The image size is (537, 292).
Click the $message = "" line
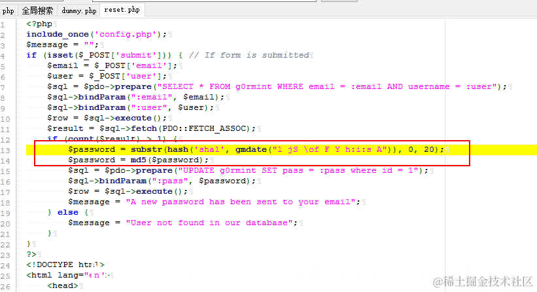coord(63,45)
